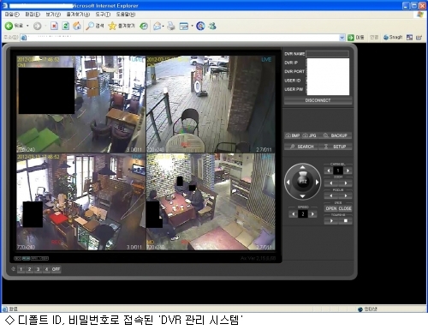Switch to channel 1 in bottom bar
This screenshot has width=428, height=330.
point(21,269)
